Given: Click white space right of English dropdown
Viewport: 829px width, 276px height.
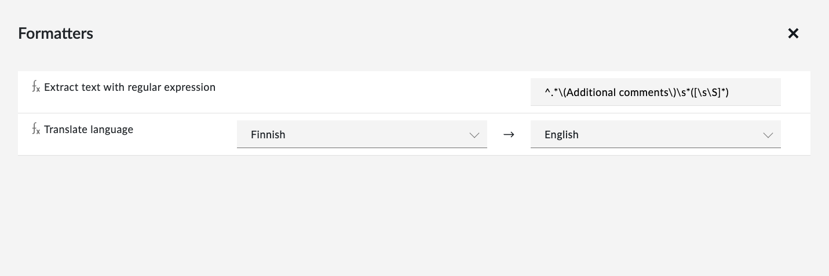Looking at the screenshot, I should [795, 134].
